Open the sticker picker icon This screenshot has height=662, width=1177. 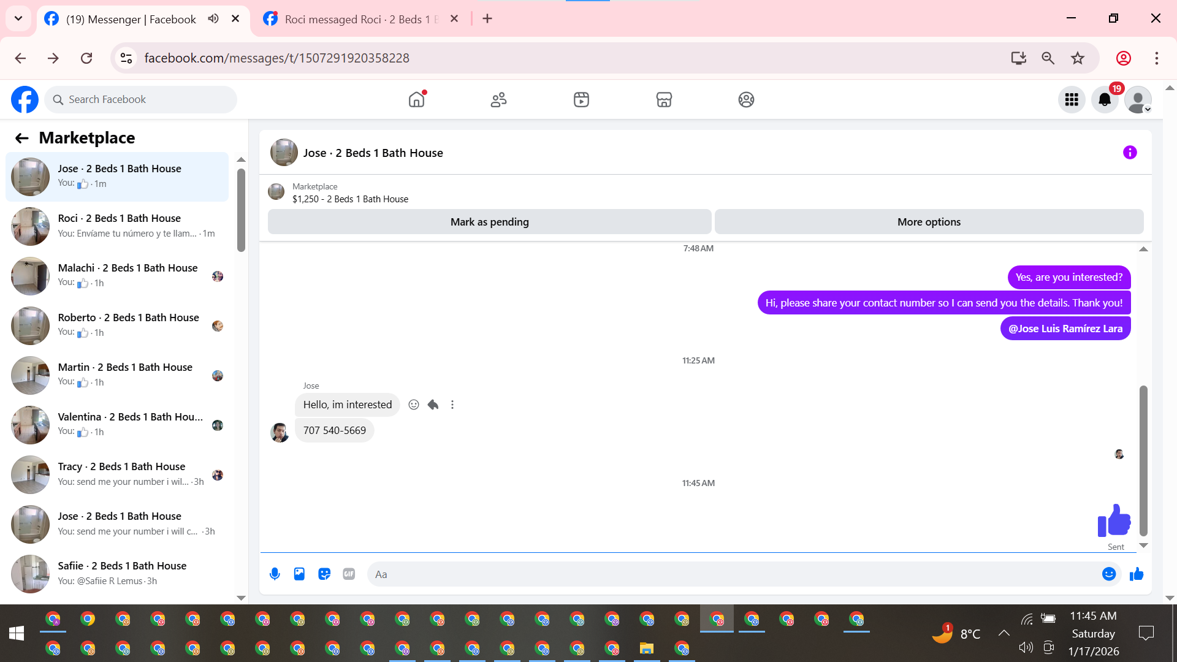pos(324,574)
